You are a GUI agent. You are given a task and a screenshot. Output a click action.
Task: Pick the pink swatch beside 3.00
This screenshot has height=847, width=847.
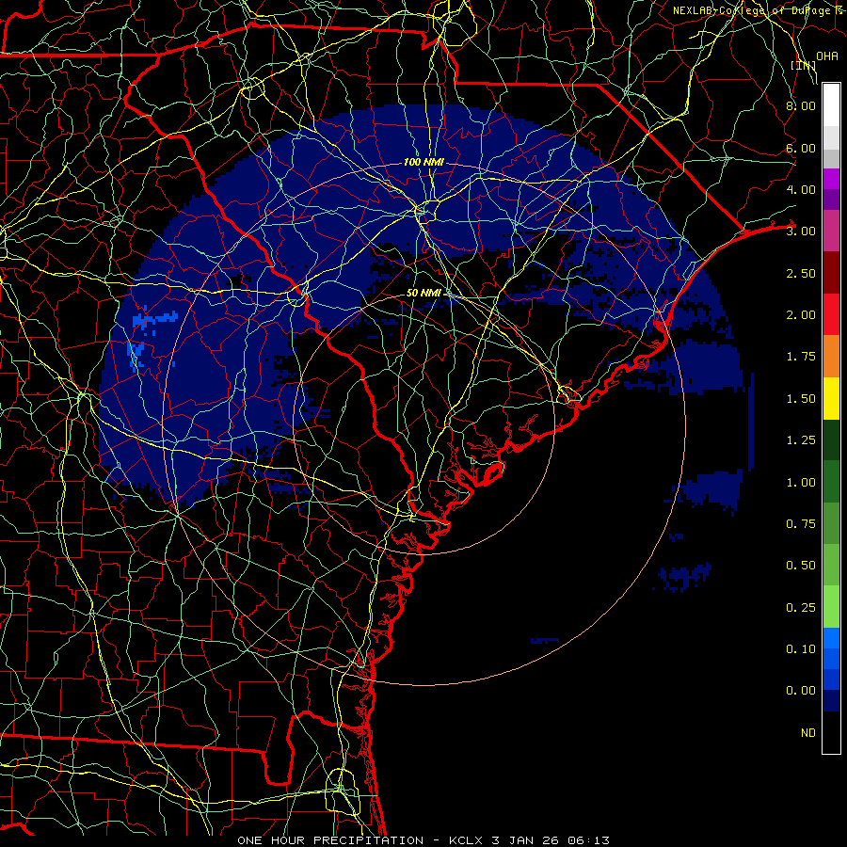pos(831,232)
